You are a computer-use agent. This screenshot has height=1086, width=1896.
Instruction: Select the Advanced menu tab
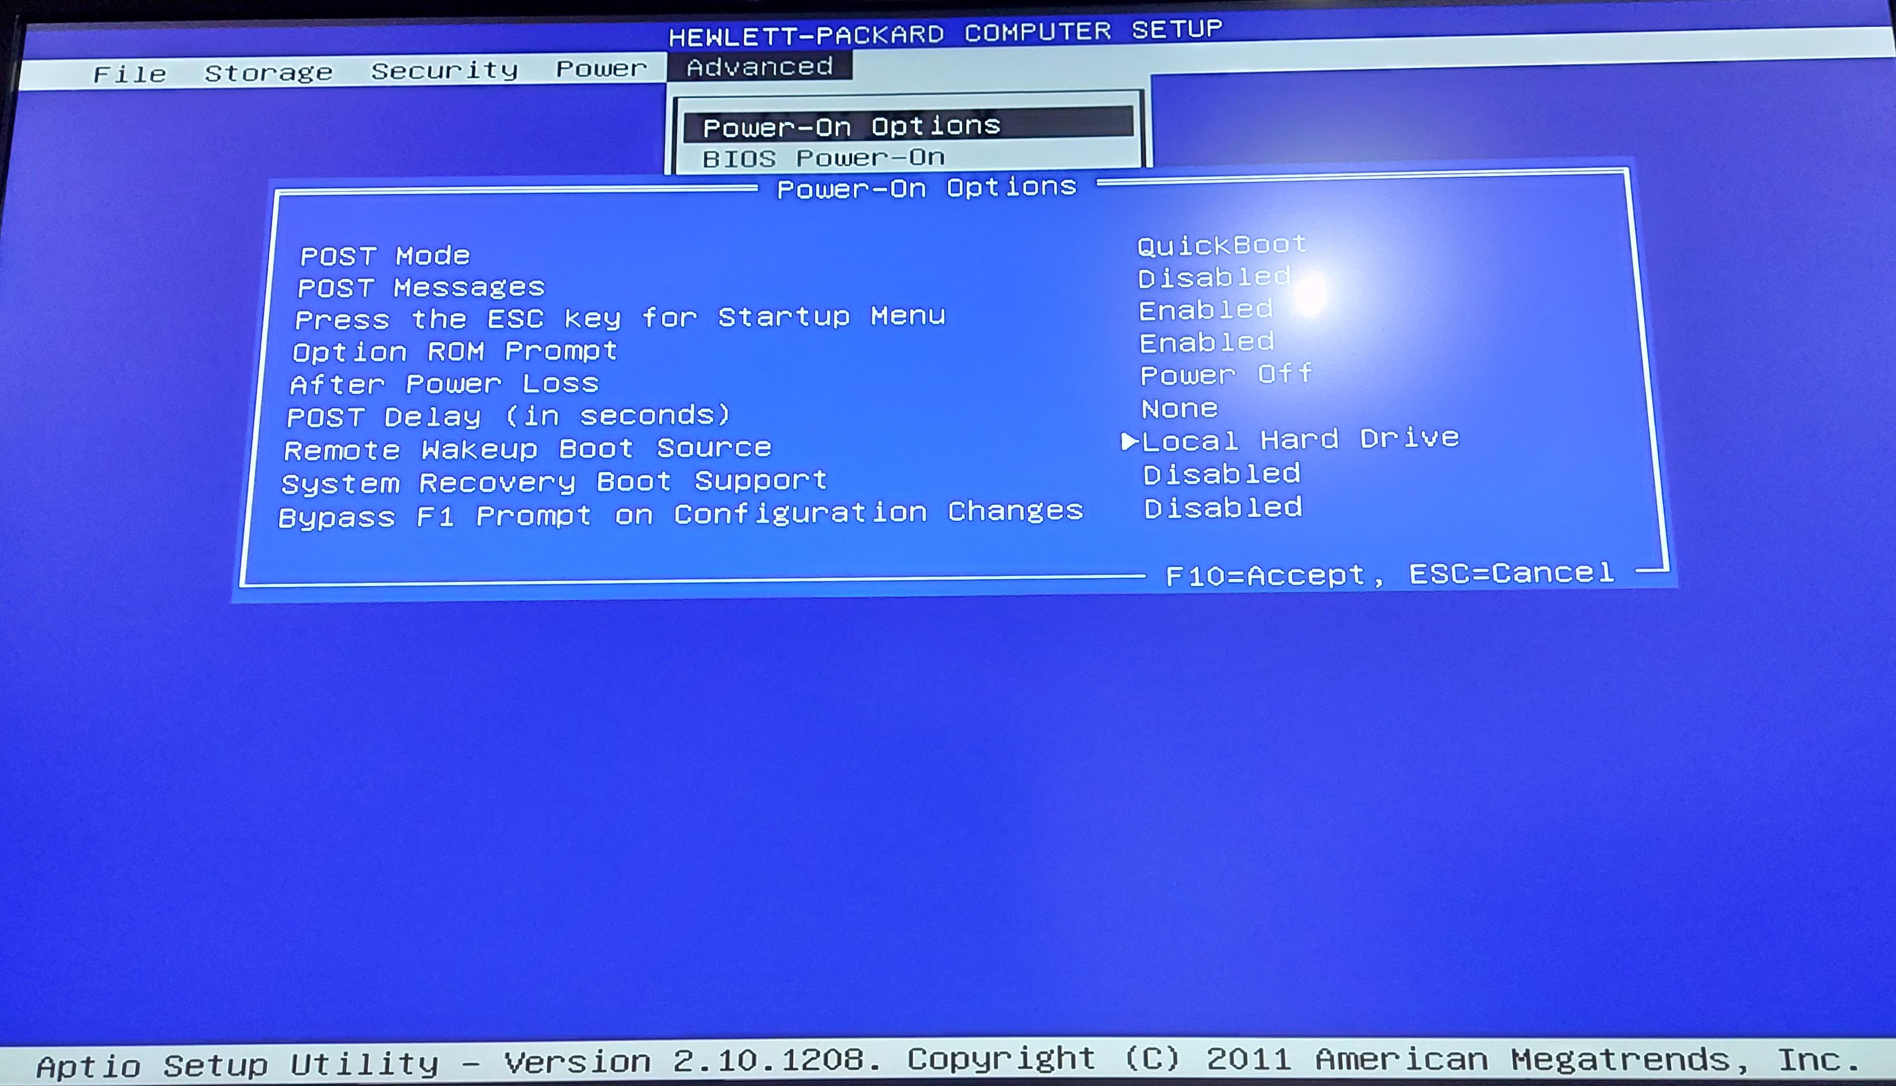click(760, 66)
